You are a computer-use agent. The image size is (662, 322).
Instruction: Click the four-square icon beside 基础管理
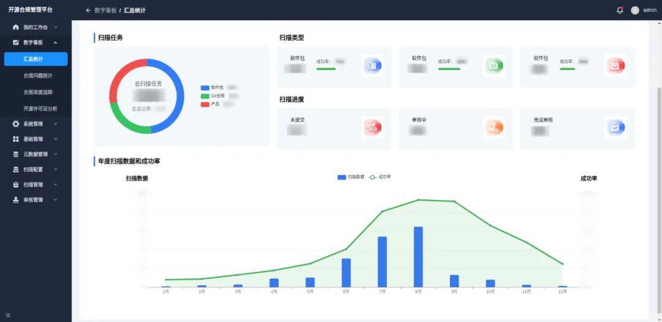(x=16, y=139)
